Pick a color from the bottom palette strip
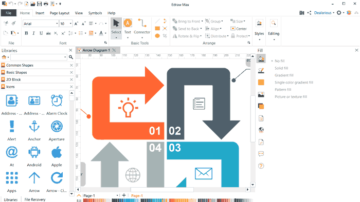360x202 pixels. (x=168, y=200)
